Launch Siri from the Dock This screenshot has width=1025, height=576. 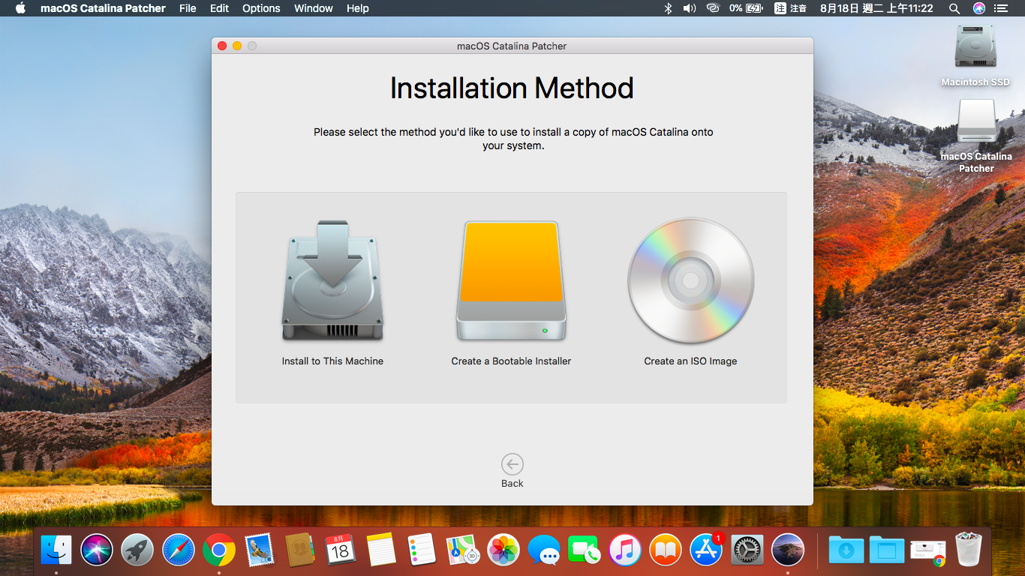tap(96, 550)
